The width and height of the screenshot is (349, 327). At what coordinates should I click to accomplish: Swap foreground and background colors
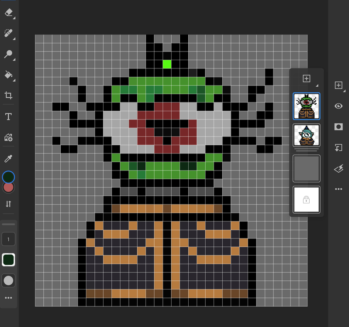click(x=8, y=204)
